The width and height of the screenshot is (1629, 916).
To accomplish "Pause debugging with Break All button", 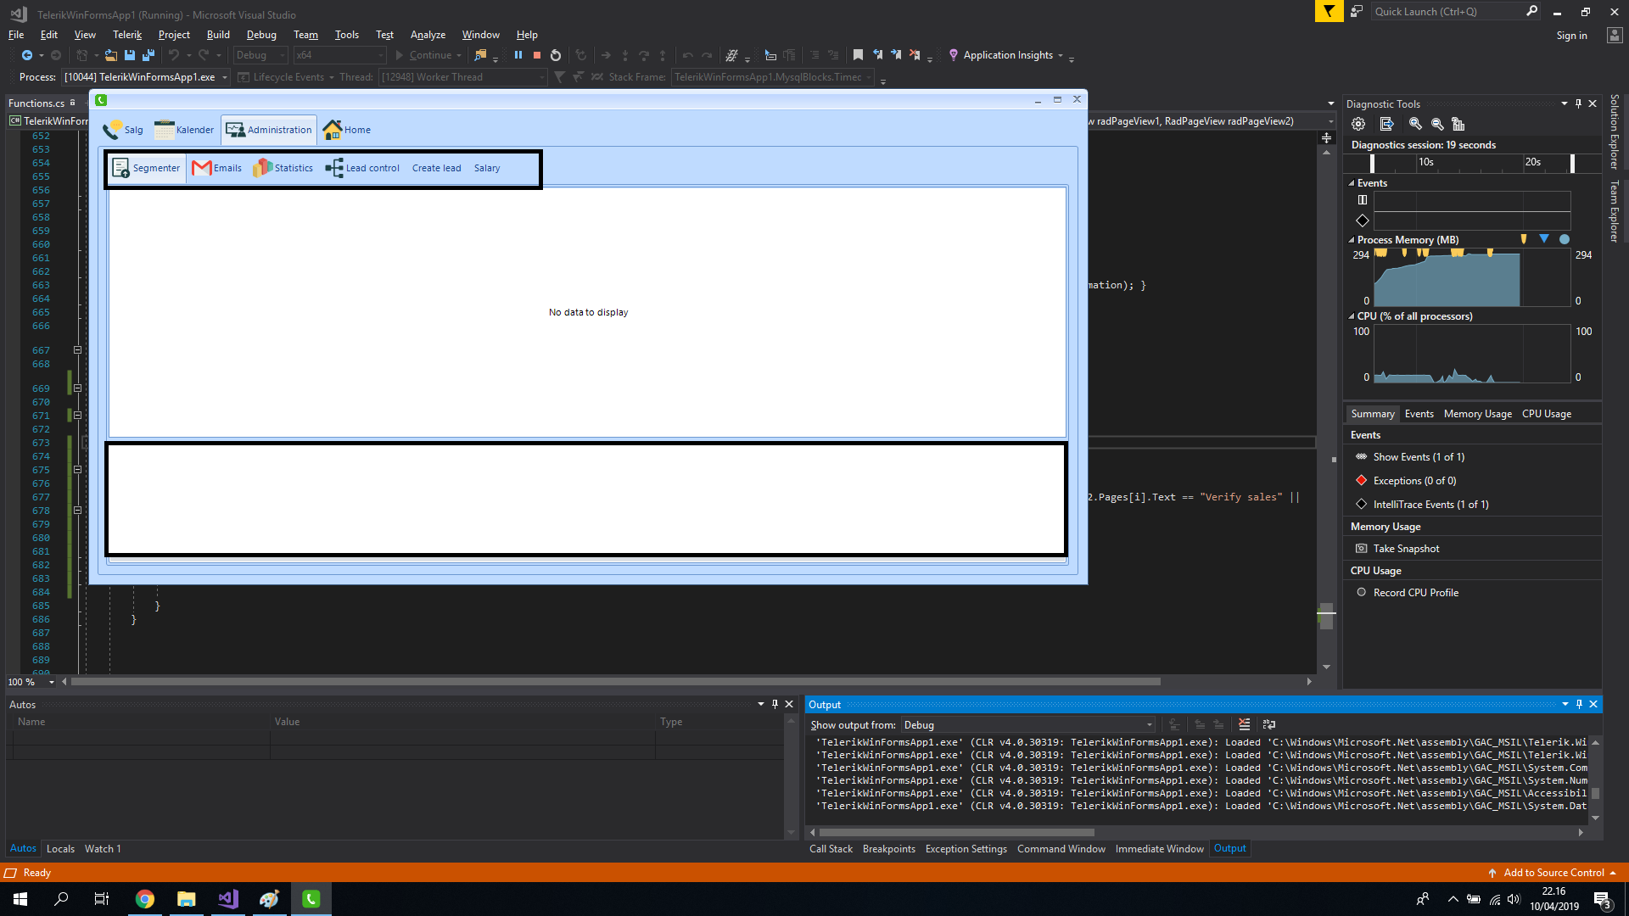I will click(518, 55).
